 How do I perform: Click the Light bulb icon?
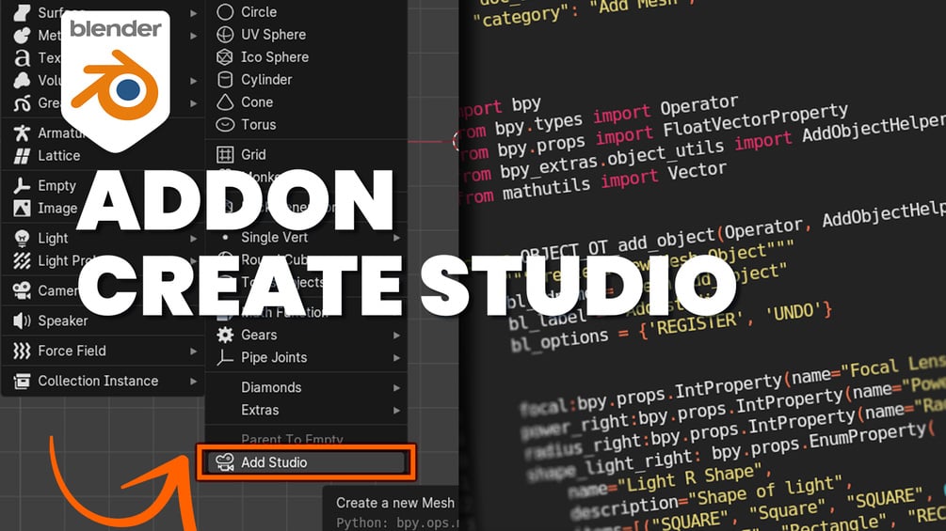pos(23,239)
